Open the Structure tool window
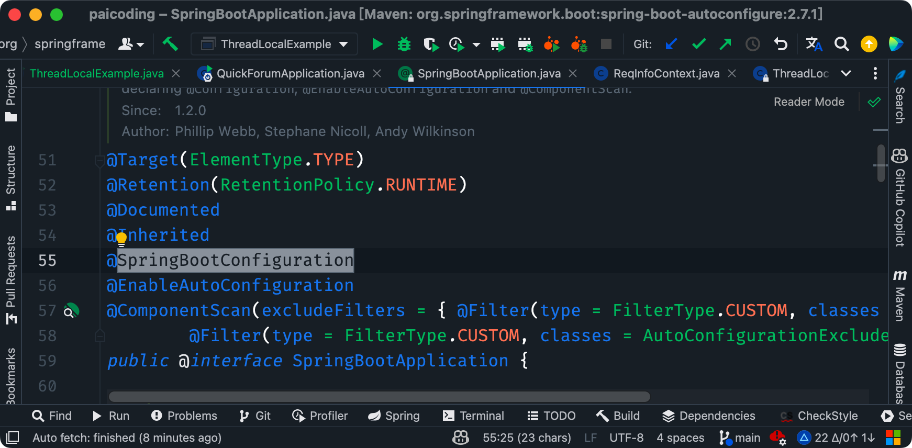The width and height of the screenshot is (912, 448). click(x=11, y=177)
